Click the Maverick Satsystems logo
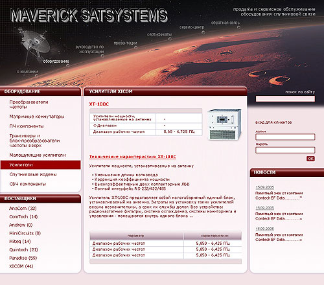Screen dimensions: 324x285 [x=89, y=16]
